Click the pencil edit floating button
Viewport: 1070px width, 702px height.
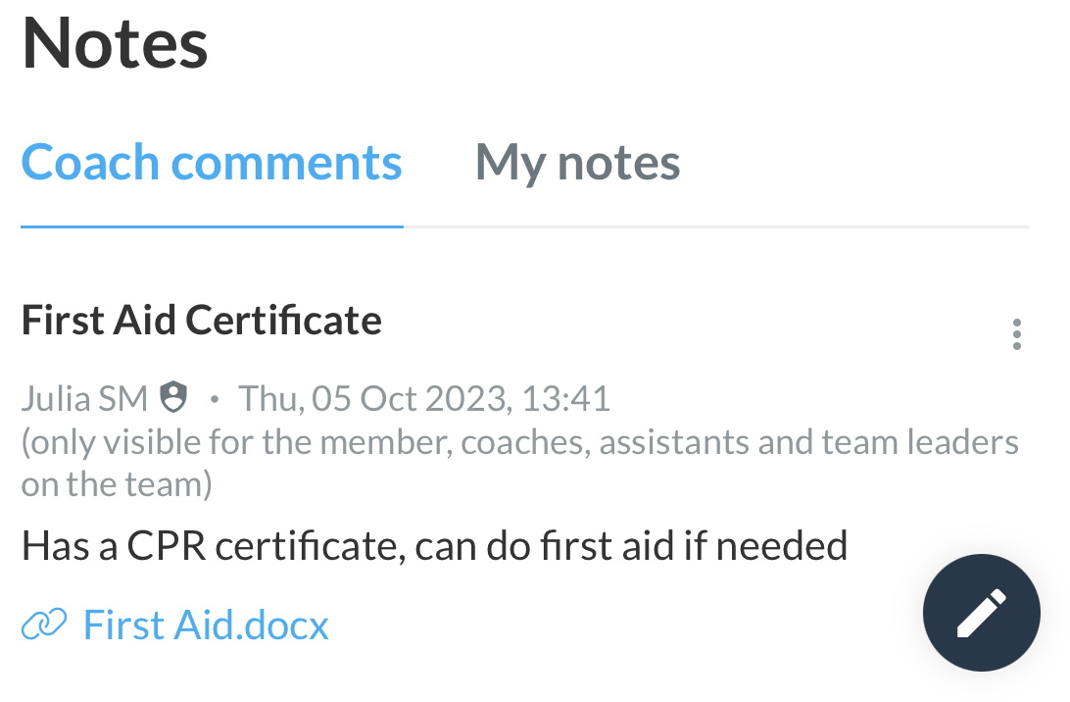(x=981, y=613)
